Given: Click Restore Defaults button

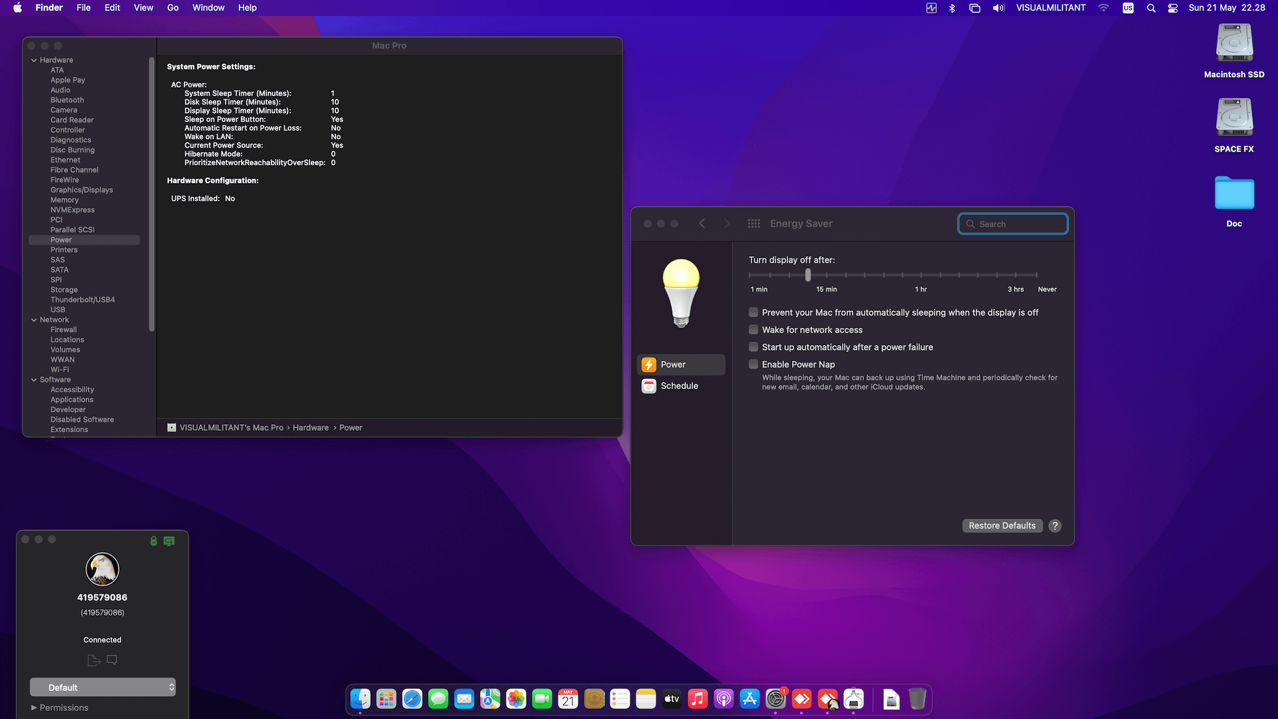Looking at the screenshot, I should [x=1002, y=526].
